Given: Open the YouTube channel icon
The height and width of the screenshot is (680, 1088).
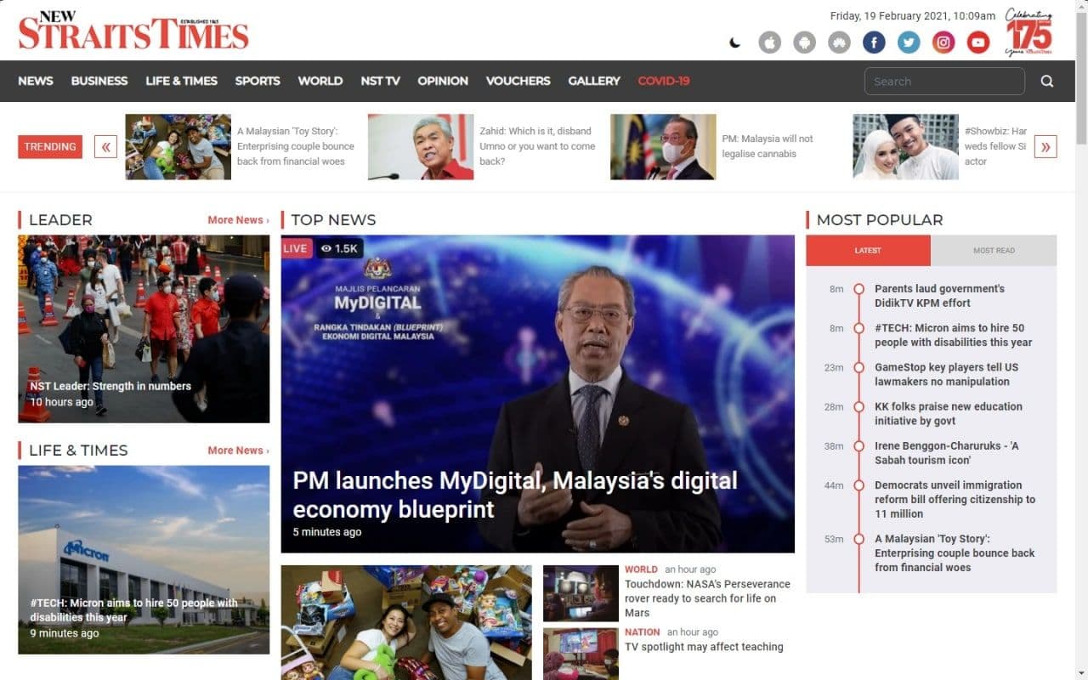Looking at the screenshot, I should (978, 42).
